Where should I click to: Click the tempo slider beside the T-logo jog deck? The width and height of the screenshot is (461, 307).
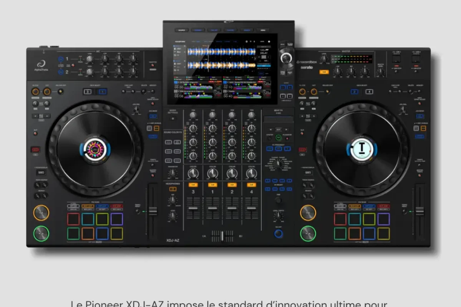[420, 211]
